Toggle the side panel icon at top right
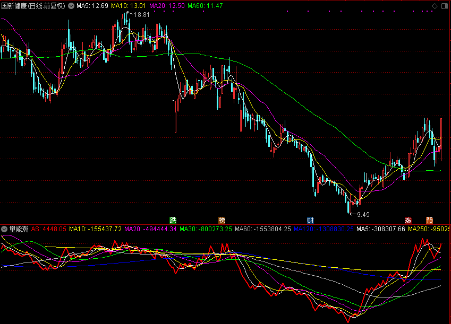This screenshot has width=451, height=324. 445,6
